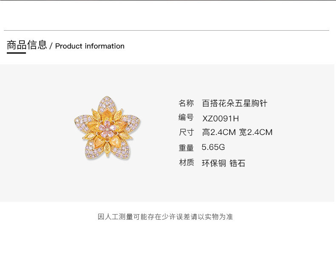Click the product code XZ0091H
The height and width of the screenshot is (278, 336).
tap(220, 118)
